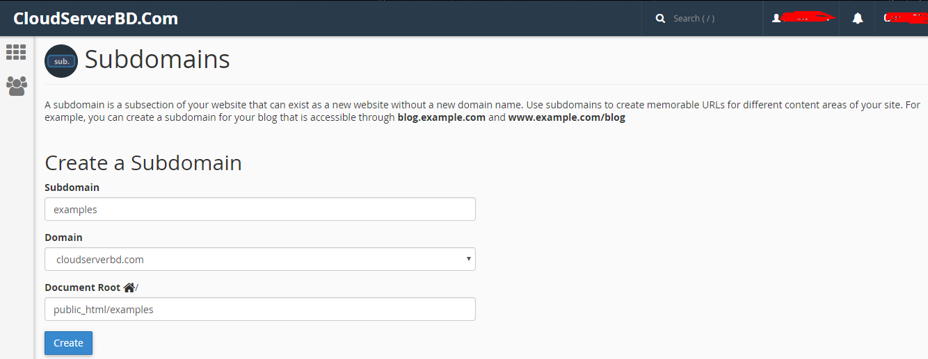
Task: Open notifications via the bell icon
Action: pos(858,19)
